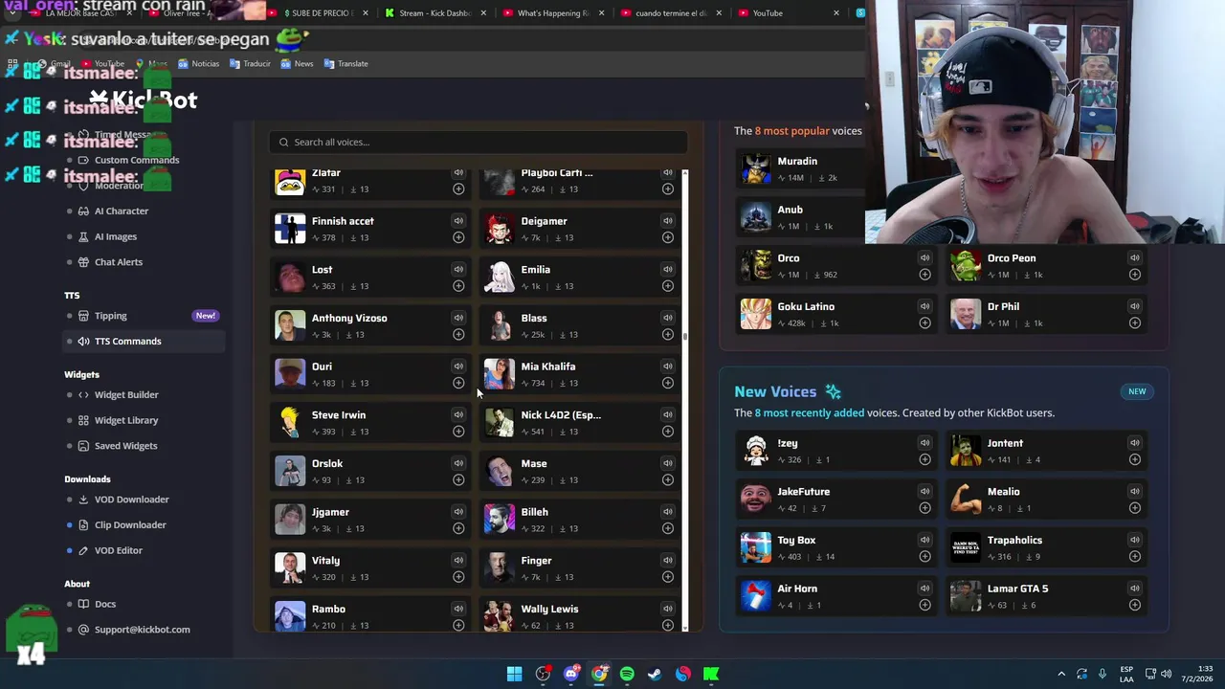
Task: Open Tipping in the sidebar
Action: [x=144, y=316]
